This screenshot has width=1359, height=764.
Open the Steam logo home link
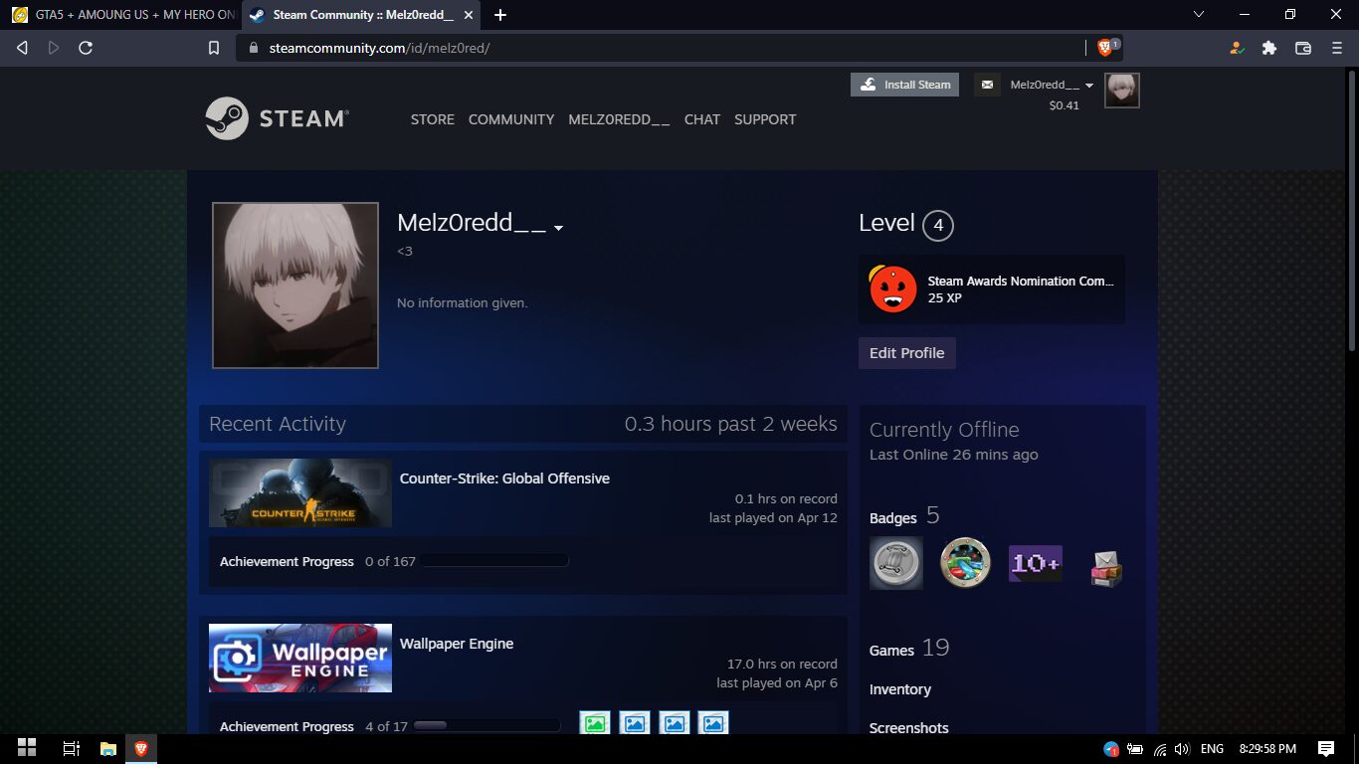[277, 118]
